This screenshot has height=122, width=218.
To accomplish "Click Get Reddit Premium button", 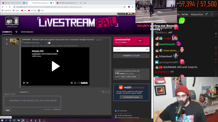I will pyautogui.click(x=131, y=97).
